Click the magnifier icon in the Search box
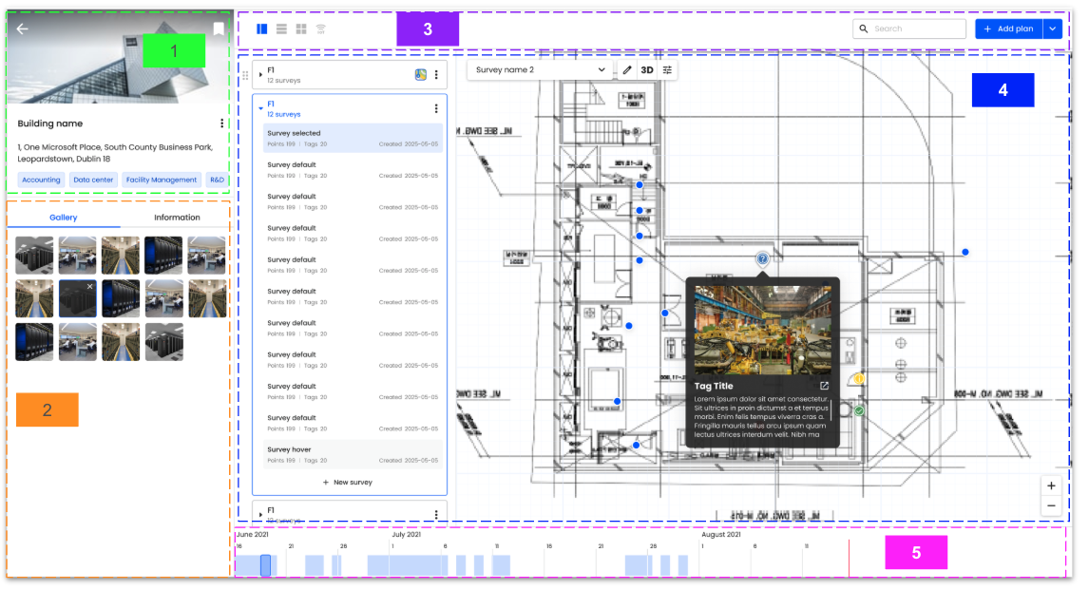Viewport: 1089px width, 590px height. 863,29
